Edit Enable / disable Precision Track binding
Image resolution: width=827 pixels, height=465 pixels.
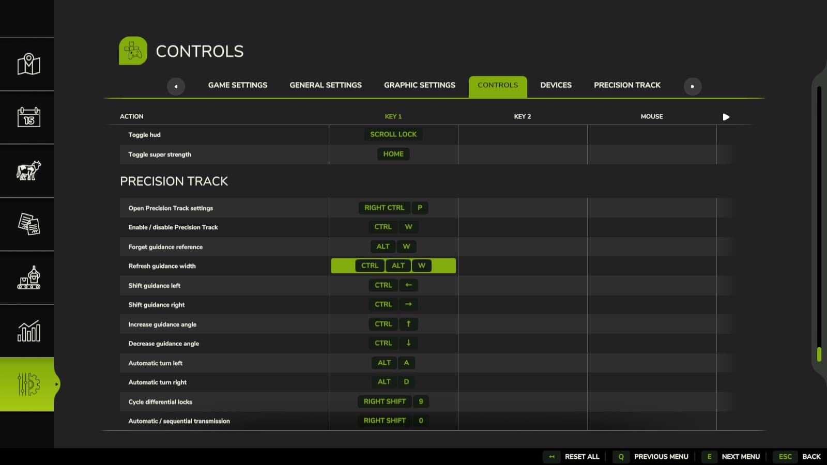[393, 227]
